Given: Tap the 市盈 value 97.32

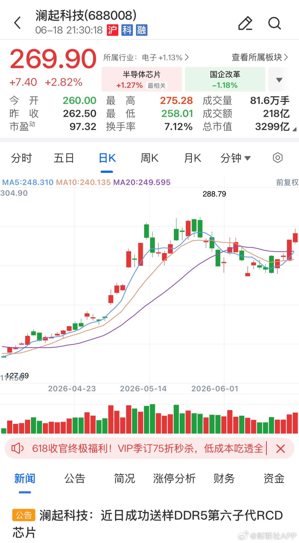Looking at the screenshot, I should (x=83, y=127).
